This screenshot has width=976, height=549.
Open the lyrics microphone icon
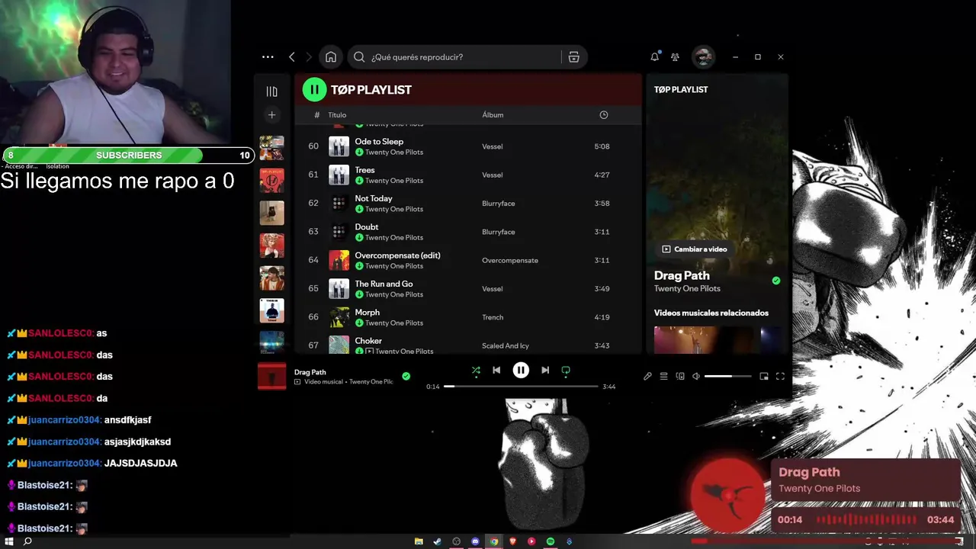(647, 376)
